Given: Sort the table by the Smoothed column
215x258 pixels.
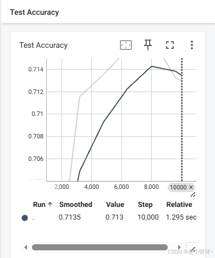Looking at the screenshot, I should tap(76, 205).
